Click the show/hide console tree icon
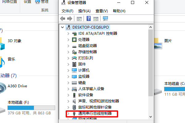The image size is (185, 123). coord(79,19)
